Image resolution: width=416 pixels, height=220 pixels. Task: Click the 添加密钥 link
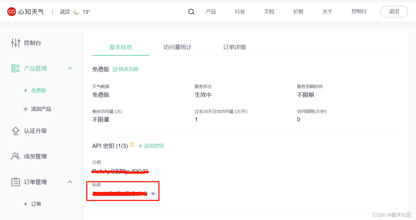[x=154, y=146]
